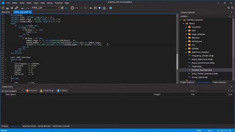The height and width of the screenshot is (132, 235).
Task: Expand the Logic_Analyzer folder
Action: pyautogui.click(x=186, y=34)
